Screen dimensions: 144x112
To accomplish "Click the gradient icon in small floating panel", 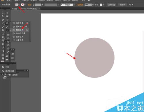I will [x=12, y=54].
